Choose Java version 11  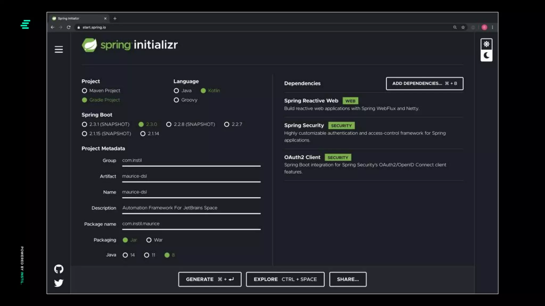point(147,255)
